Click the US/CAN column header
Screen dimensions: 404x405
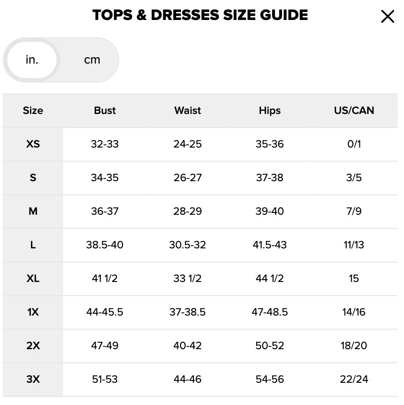click(354, 110)
